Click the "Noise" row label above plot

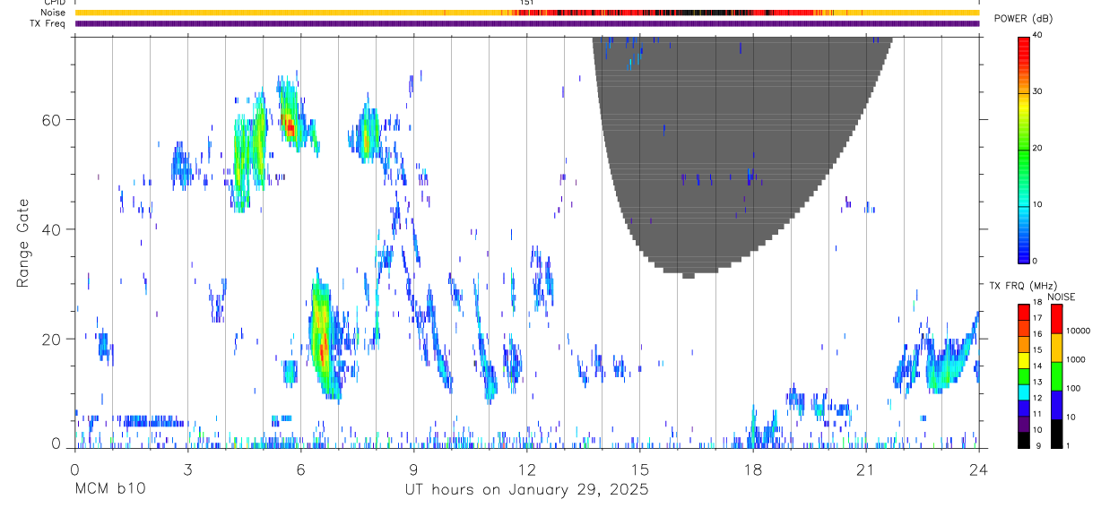point(54,13)
